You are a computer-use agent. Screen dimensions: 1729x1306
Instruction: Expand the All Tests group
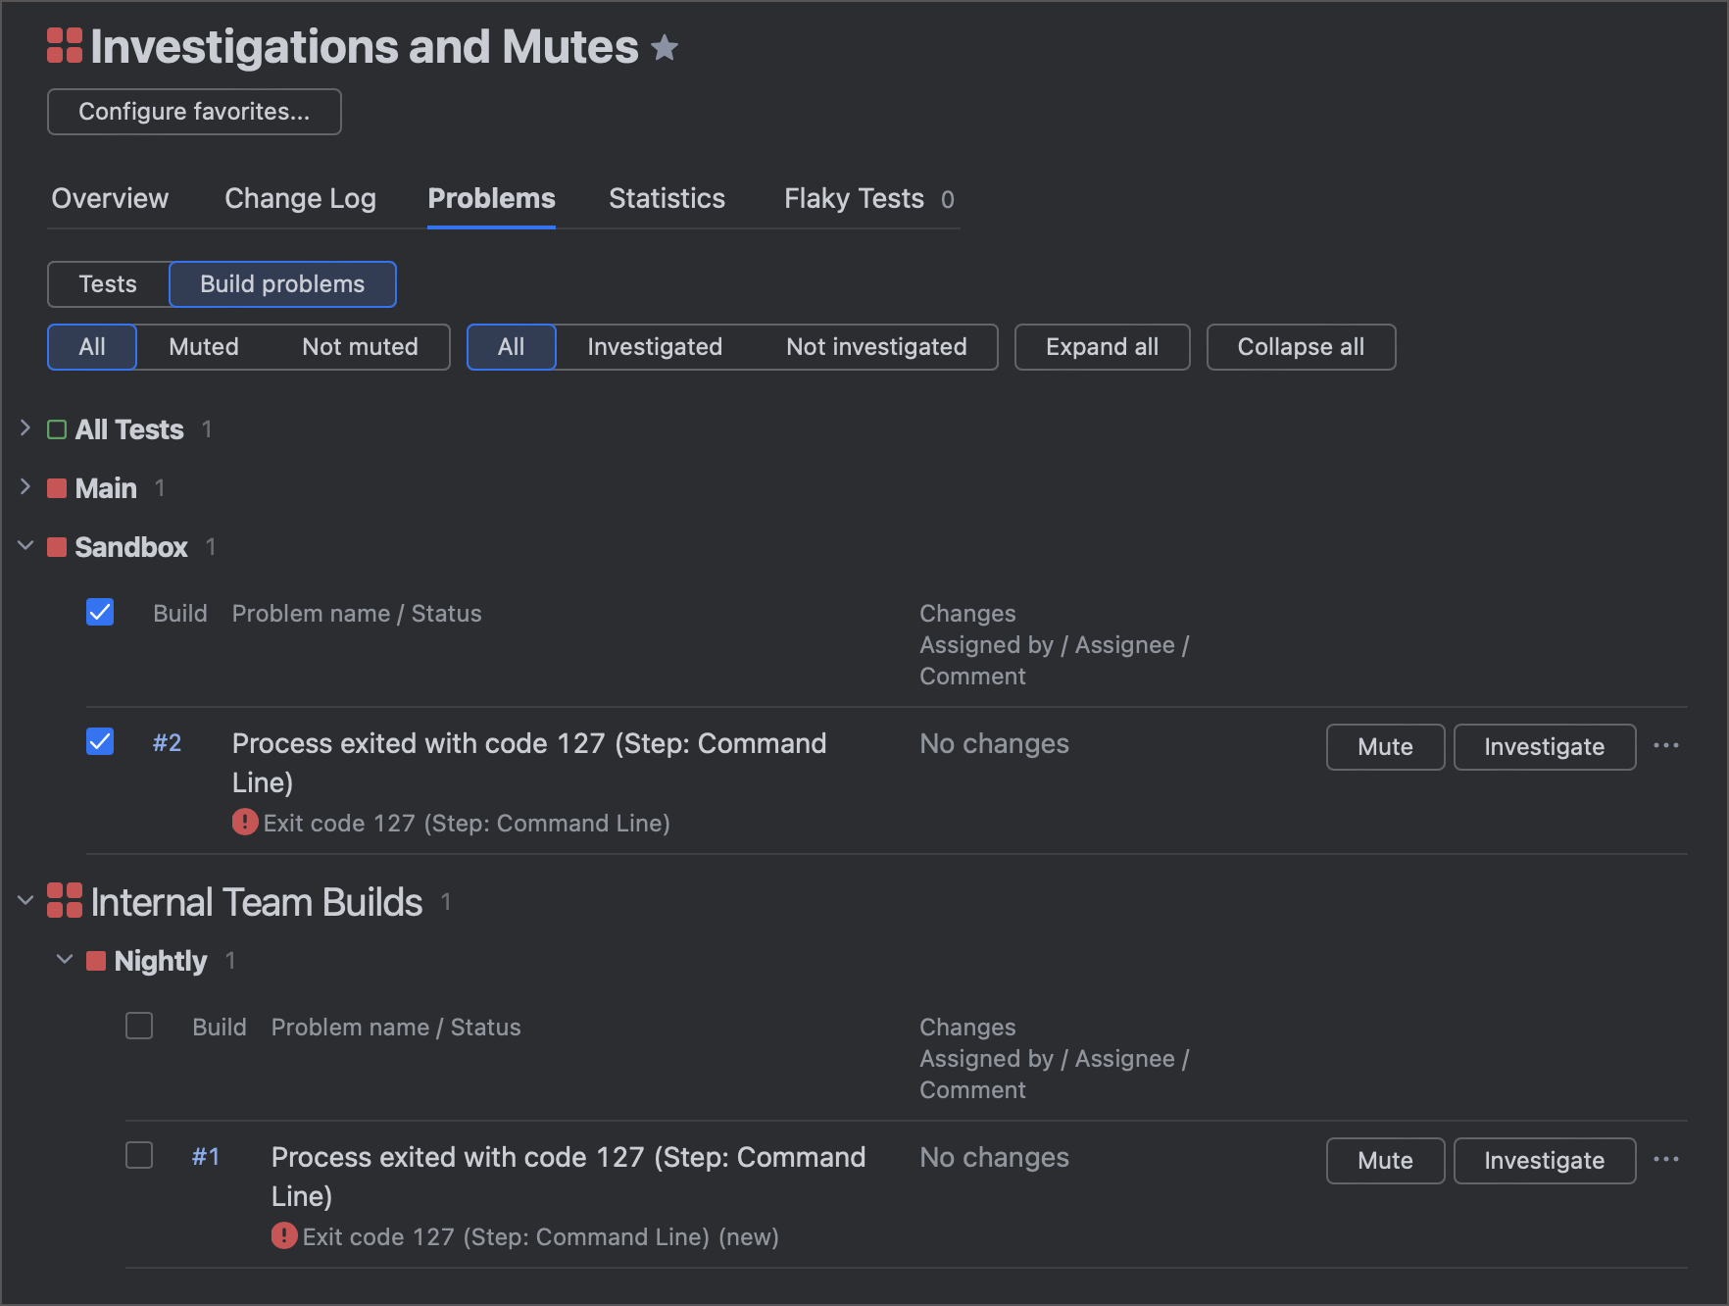click(25, 428)
